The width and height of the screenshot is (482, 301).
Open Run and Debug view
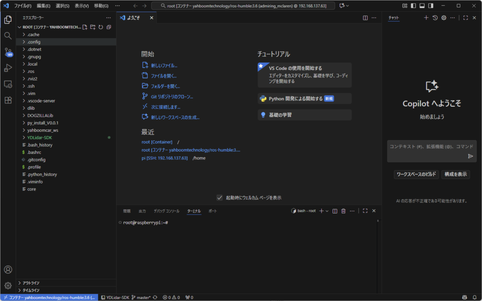point(8,68)
